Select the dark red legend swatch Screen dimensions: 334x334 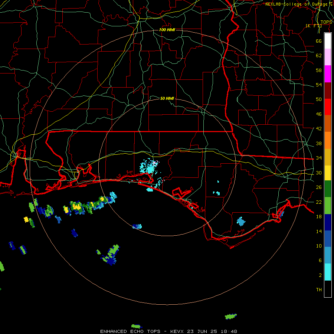328,91
